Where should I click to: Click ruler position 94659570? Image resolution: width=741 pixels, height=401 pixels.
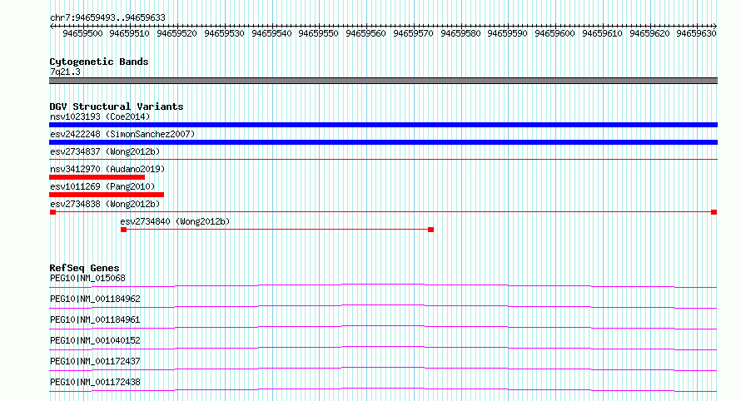click(x=413, y=33)
